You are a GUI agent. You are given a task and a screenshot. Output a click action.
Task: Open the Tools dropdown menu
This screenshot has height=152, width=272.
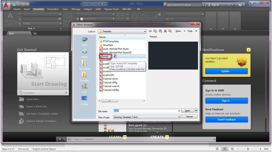(x=192, y=31)
